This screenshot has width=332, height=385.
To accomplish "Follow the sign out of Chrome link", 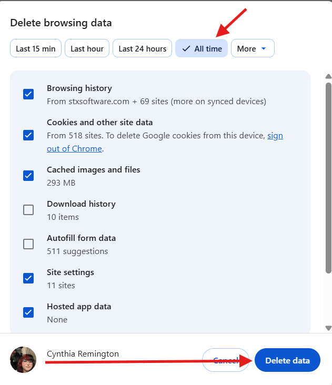I will pos(165,142).
